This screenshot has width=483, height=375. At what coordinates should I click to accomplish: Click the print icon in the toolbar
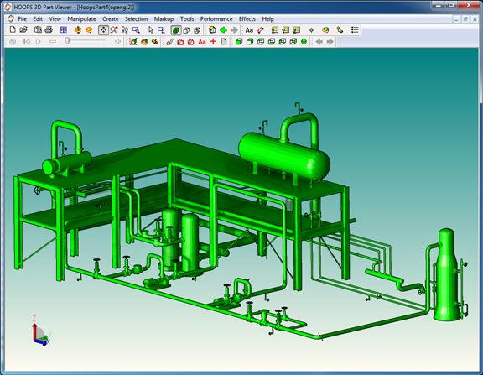pos(49,29)
